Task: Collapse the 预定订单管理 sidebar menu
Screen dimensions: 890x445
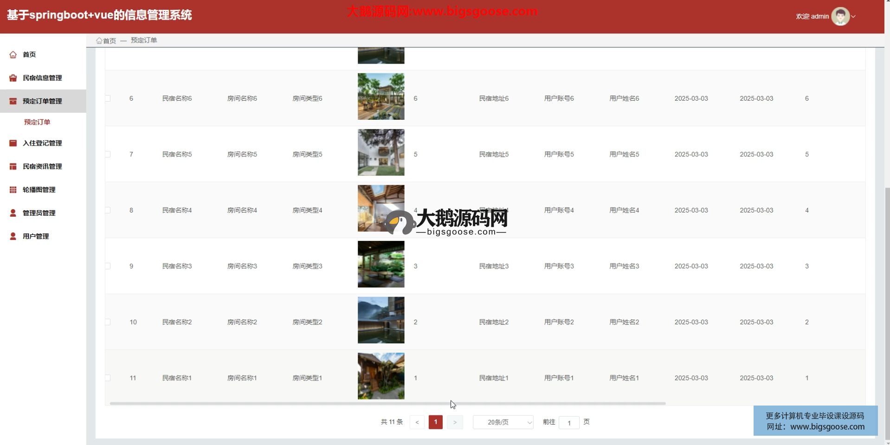Action: (x=42, y=101)
